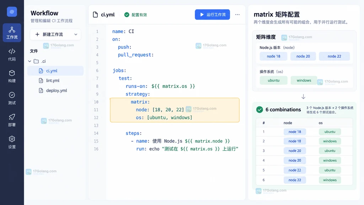
Task: Click the 'Node.js 版本 (node)' label
Action: (277, 47)
